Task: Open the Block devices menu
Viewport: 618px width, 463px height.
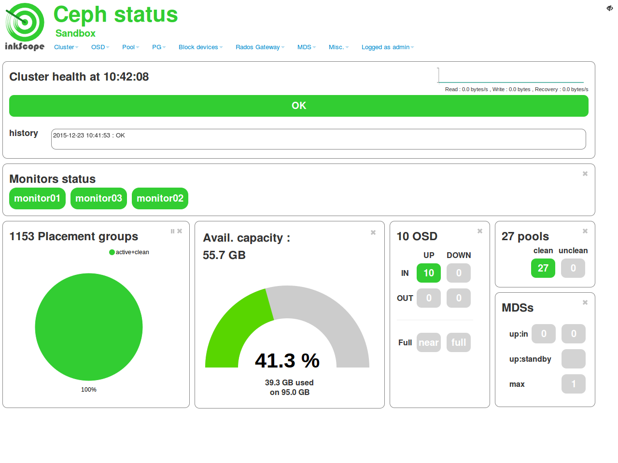Action: (200, 47)
